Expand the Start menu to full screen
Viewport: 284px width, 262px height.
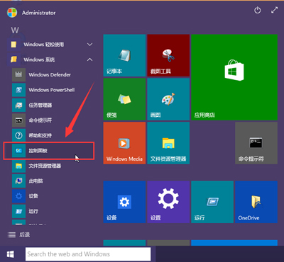tap(274, 11)
